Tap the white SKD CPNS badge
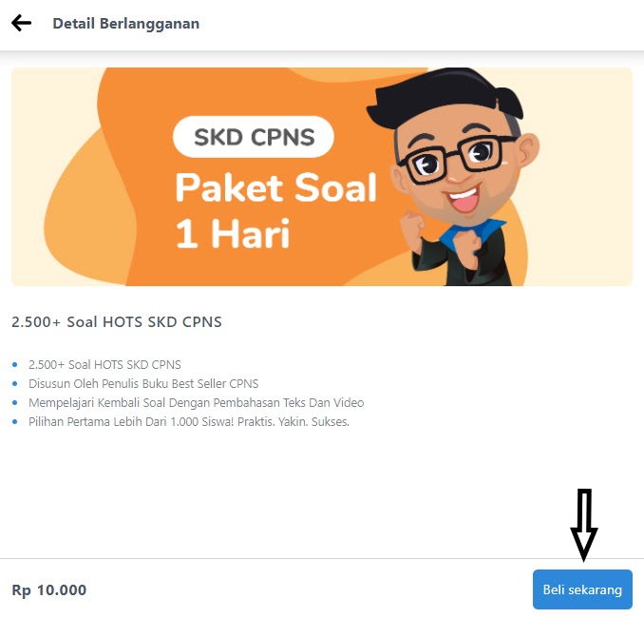The height and width of the screenshot is (618, 644). 254,137
